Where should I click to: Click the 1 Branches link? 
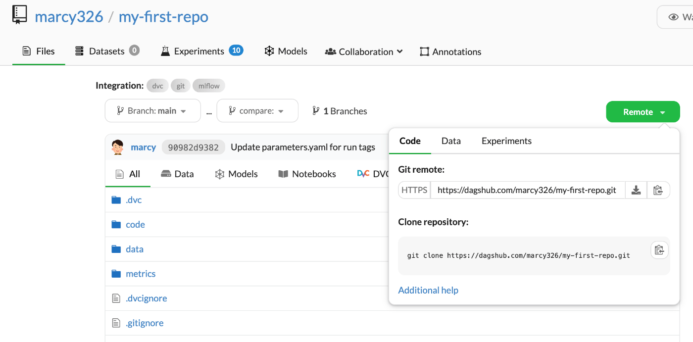click(340, 111)
